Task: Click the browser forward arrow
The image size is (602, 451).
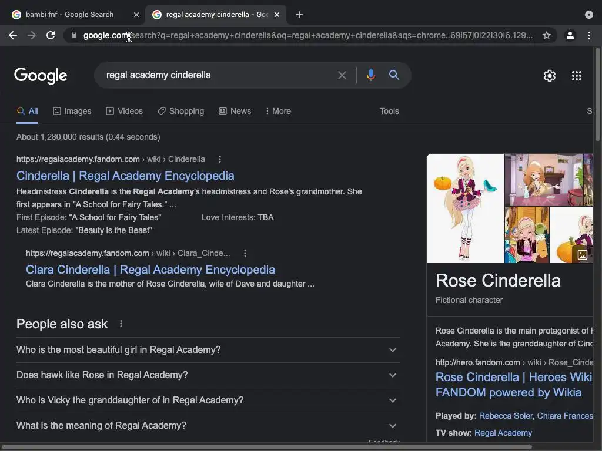Action: (32, 35)
